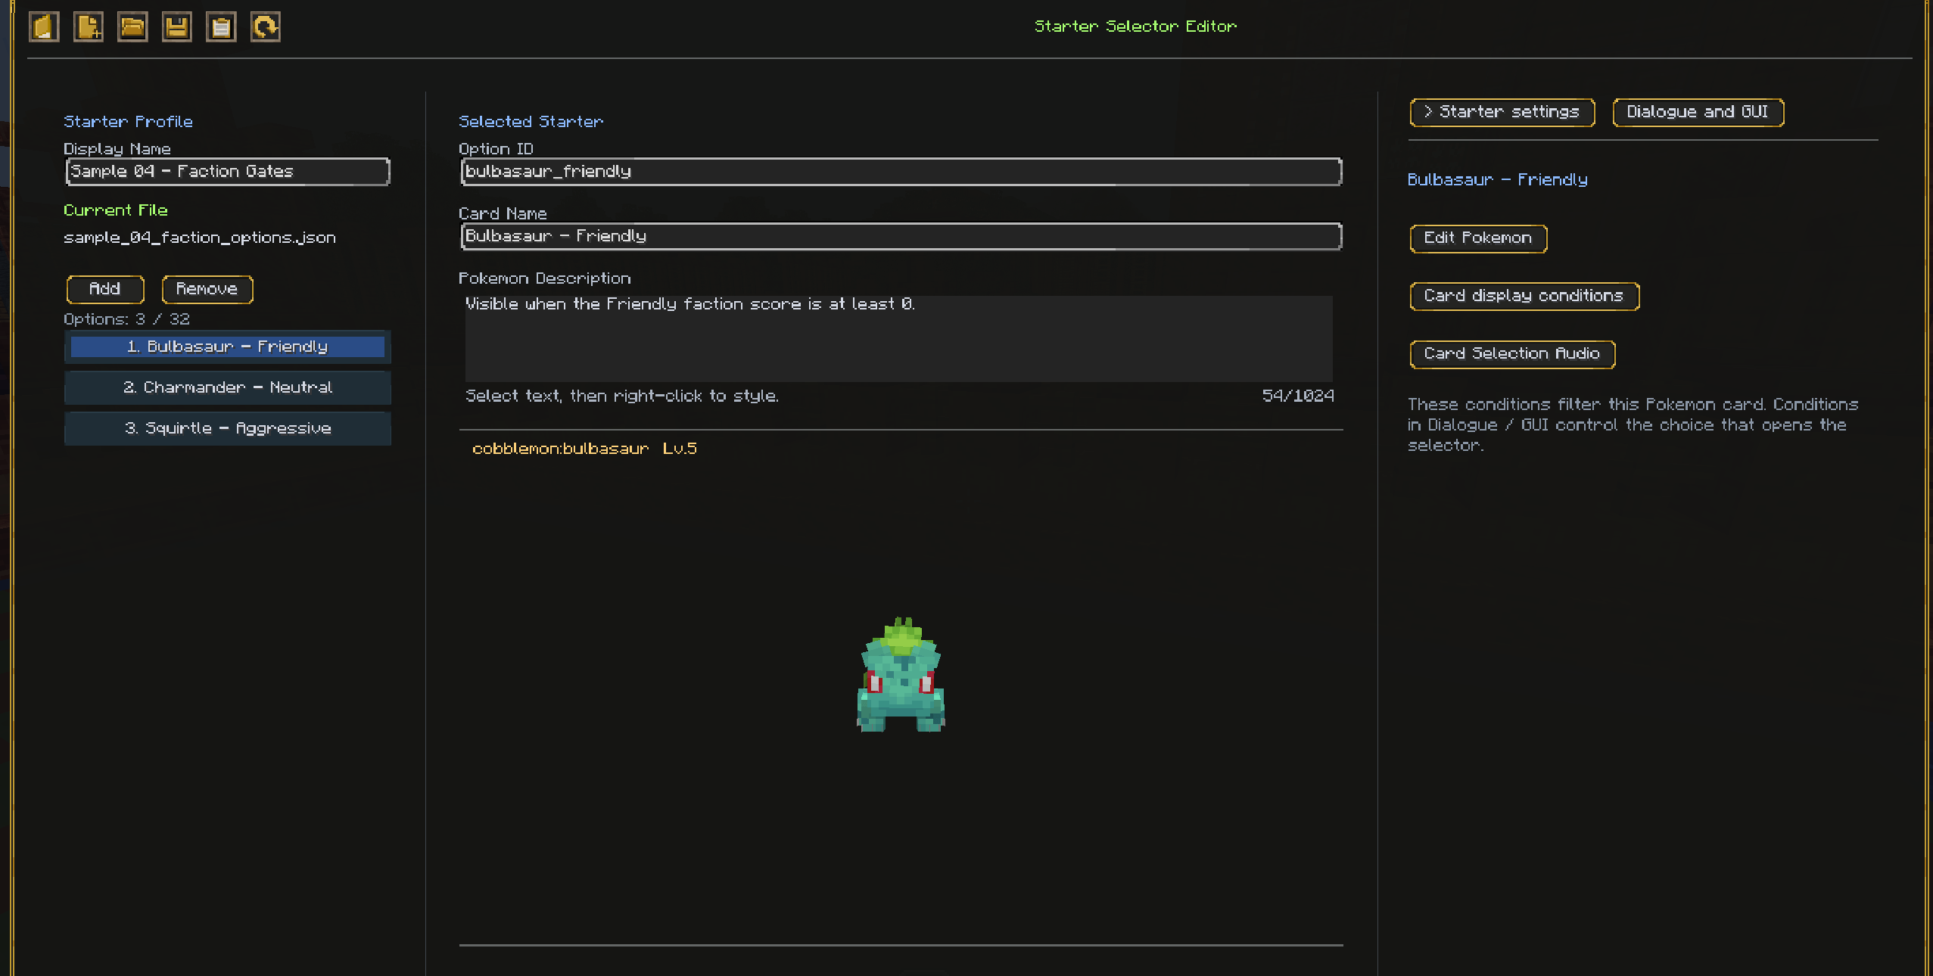Click the Bulbasaur model preview
The width and height of the screenshot is (1933, 976).
tap(901, 675)
